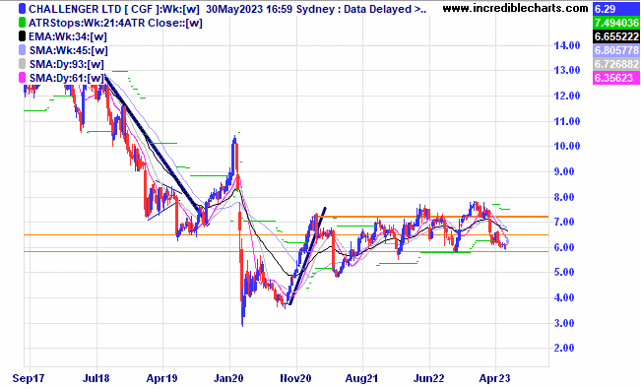Click the 6.726882 SMA value box

click(x=616, y=64)
